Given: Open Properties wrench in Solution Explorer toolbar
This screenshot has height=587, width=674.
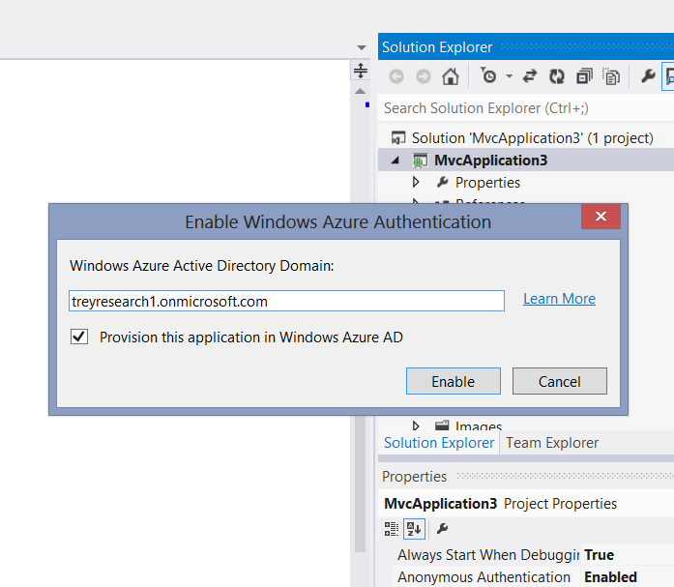Looking at the screenshot, I should click(x=648, y=76).
